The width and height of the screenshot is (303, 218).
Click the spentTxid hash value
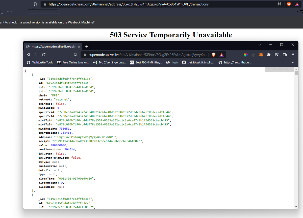tap(115, 112)
